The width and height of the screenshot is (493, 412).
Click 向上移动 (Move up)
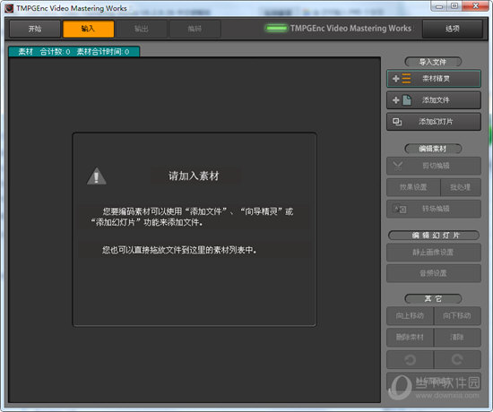410,315
